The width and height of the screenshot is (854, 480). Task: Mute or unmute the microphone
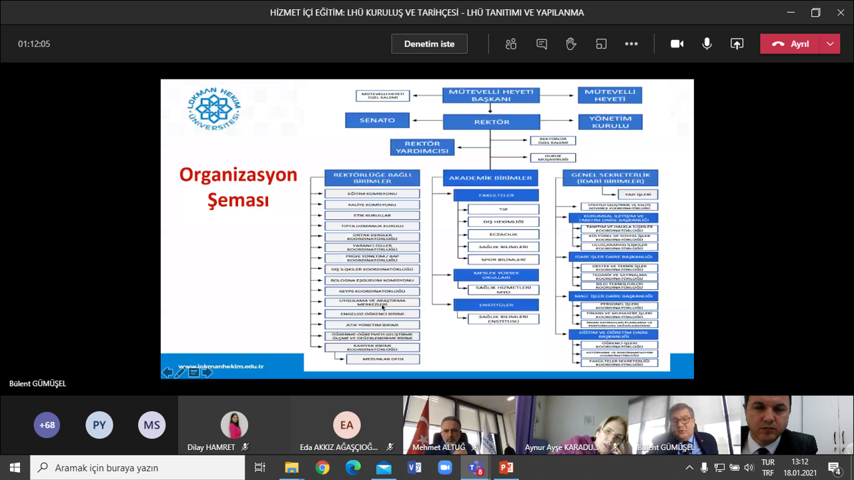coord(707,44)
